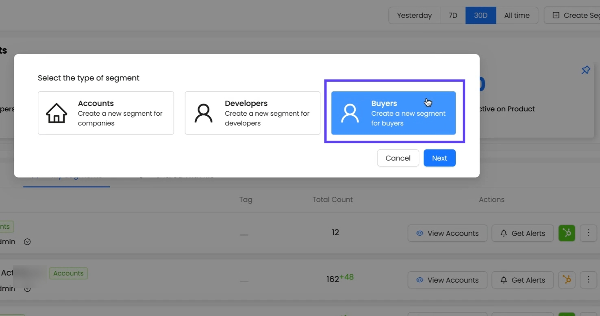The width and height of the screenshot is (600, 316).
Task: Click View Accounts for 12-count segment
Action: [447, 233]
